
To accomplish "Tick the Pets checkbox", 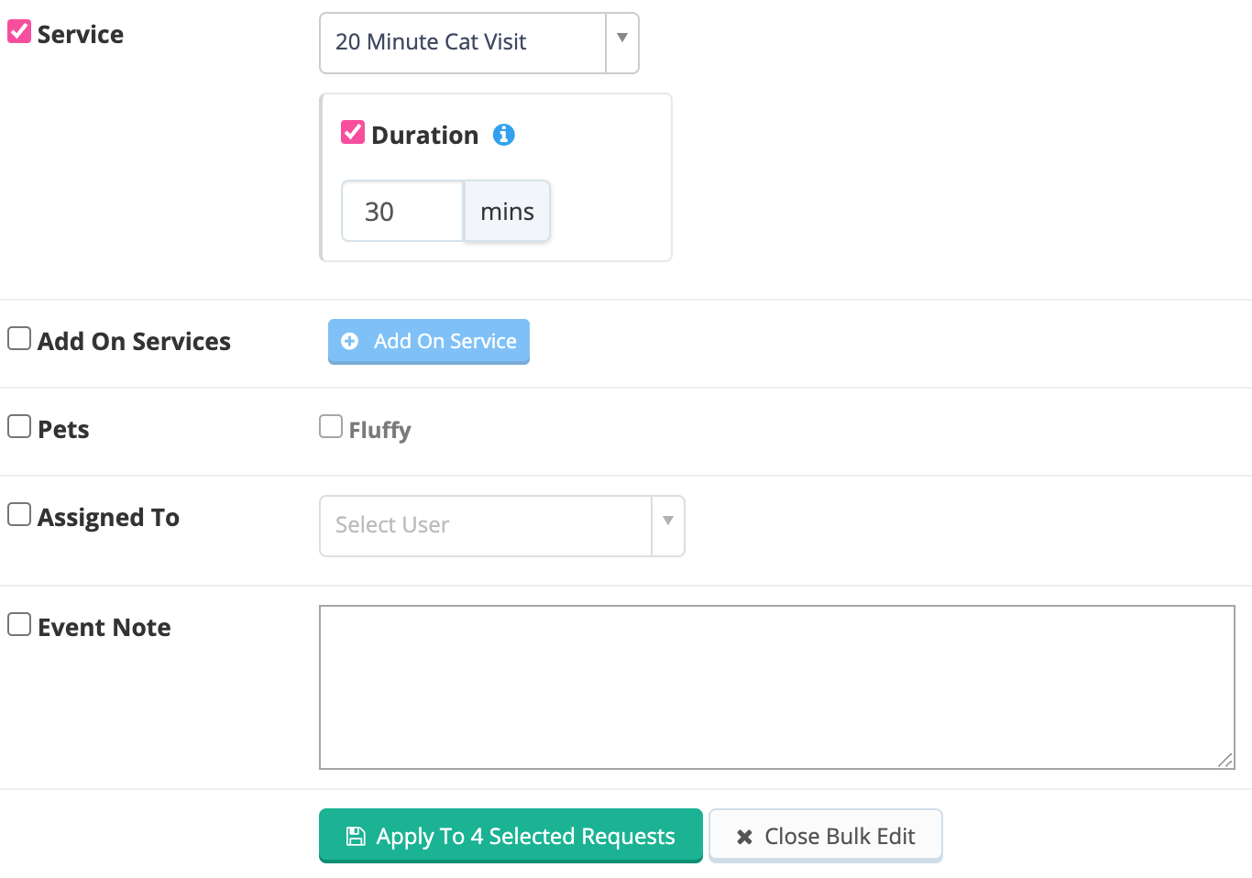I will [x=19, y=426].
